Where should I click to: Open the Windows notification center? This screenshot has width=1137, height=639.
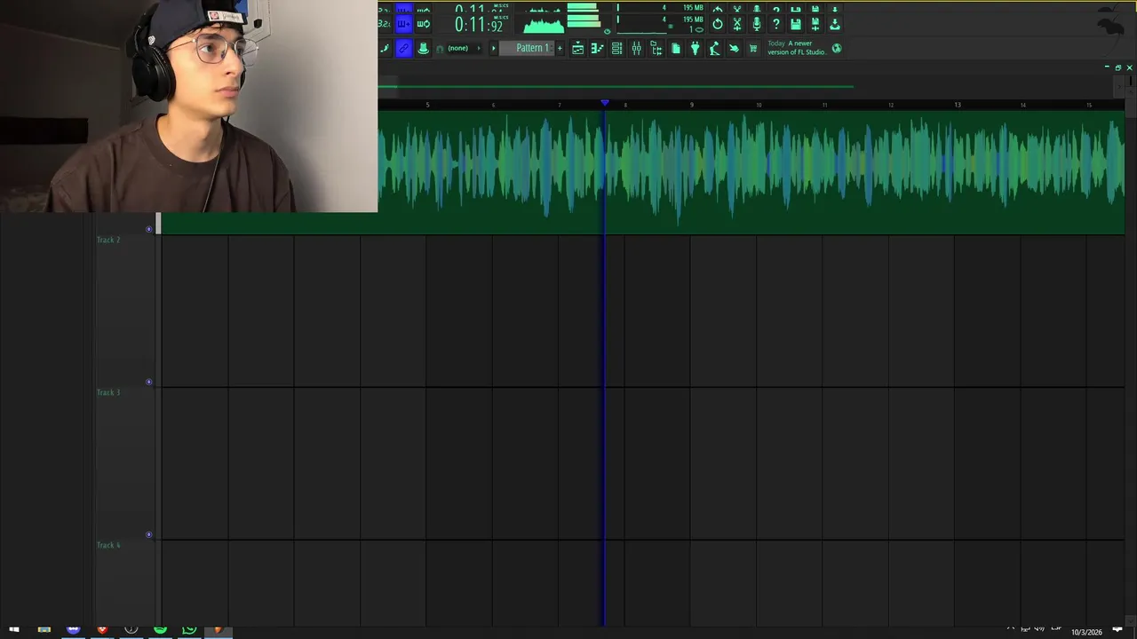(1117, 630)
